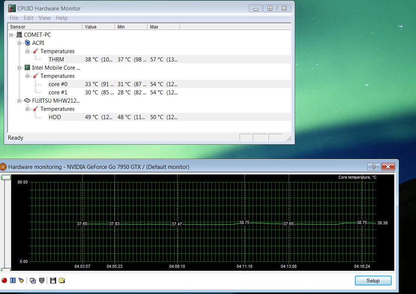Select the core #1 sensor row
The height and width of the screenshot is (294, 416).
(x=169, y=92)
